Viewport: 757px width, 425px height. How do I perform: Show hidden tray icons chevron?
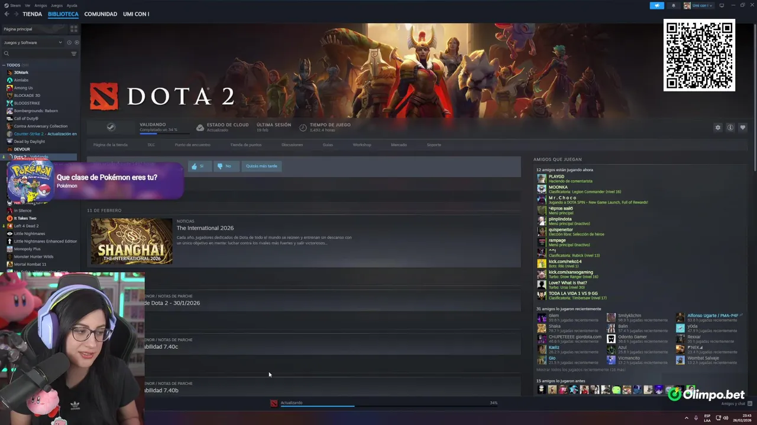pos(687,418)
